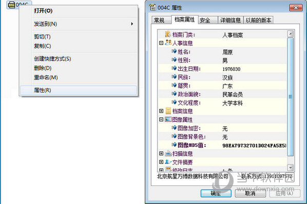Expand the 文件摘要 tree node

[x=161, y=162]
